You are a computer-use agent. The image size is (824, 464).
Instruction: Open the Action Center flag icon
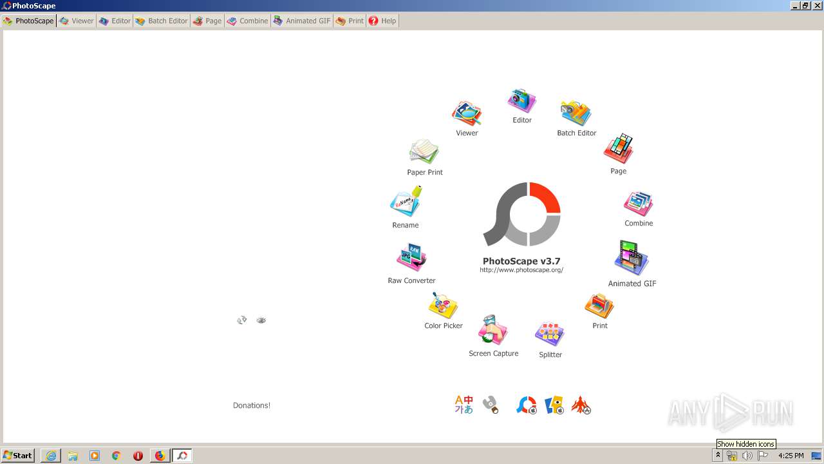click(763, 456)
